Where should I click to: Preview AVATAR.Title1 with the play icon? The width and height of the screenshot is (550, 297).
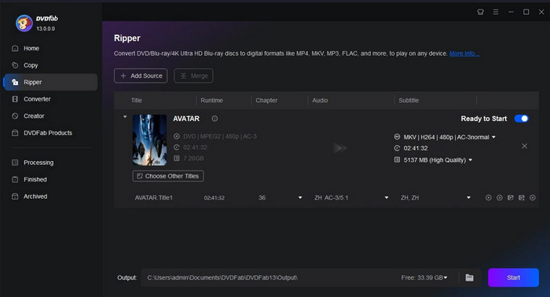[488, 198]
